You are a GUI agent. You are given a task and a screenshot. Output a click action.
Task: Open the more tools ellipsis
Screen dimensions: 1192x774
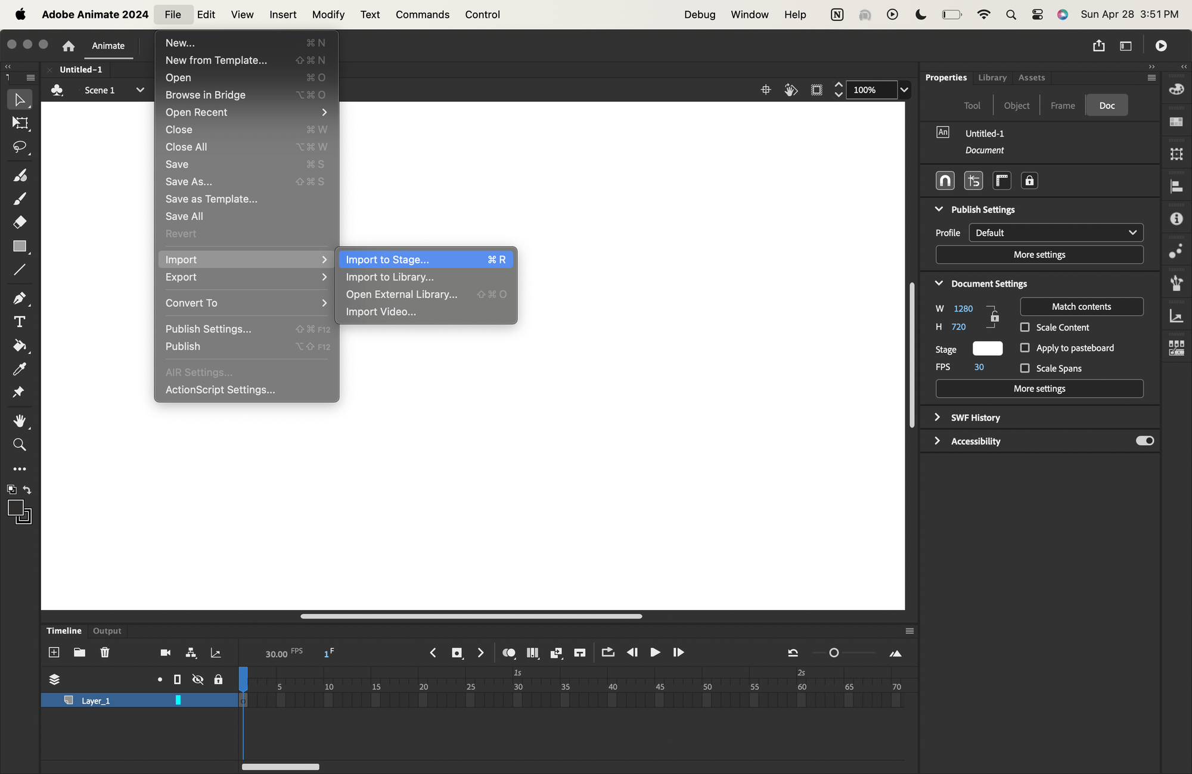point(20,469)
